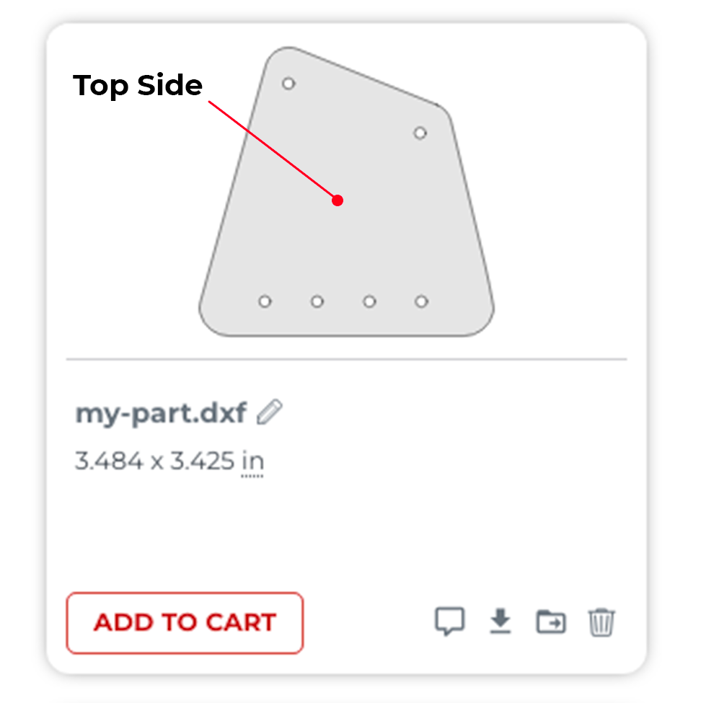
Task: Click the upper-right hole in the part
Action: [420, 133]
